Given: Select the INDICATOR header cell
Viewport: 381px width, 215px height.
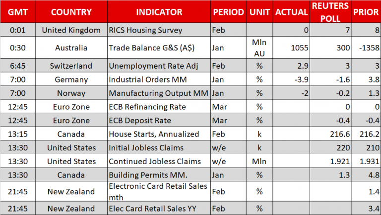Looking at the screenshot, I should [159, 12].
